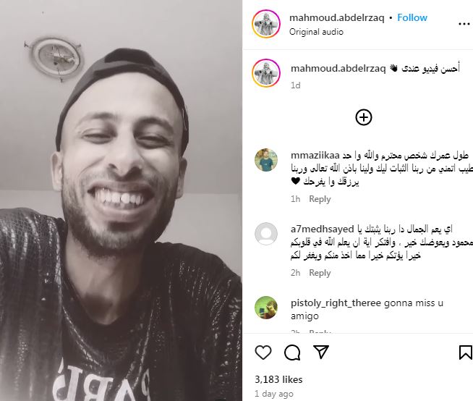Open pistoly_right_theree username link

336,303
